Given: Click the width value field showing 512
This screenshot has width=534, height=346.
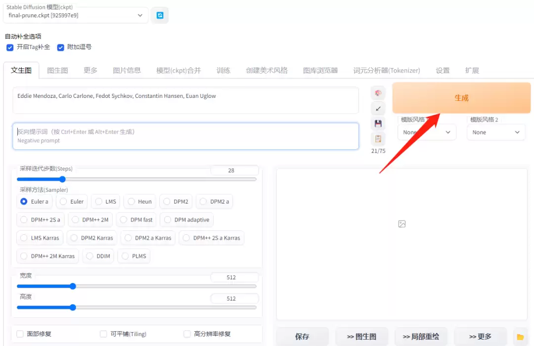Looking at the screenshot, I should 235,277.
